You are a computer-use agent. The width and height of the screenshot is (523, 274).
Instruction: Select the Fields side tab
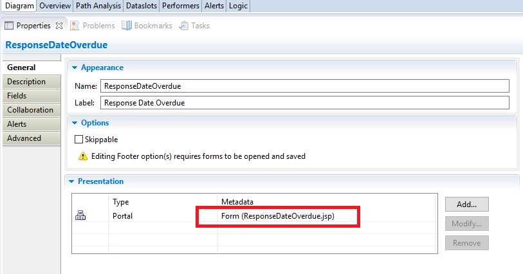coord(32,96)
